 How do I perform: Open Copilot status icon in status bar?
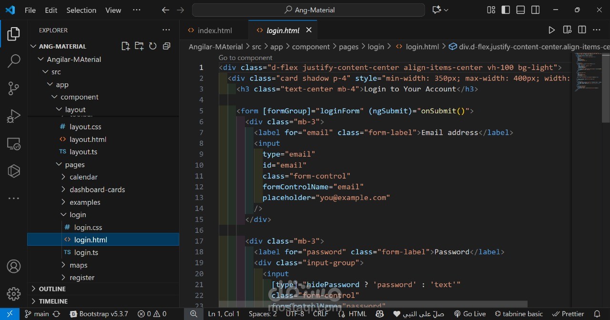[x=380, y=314]
